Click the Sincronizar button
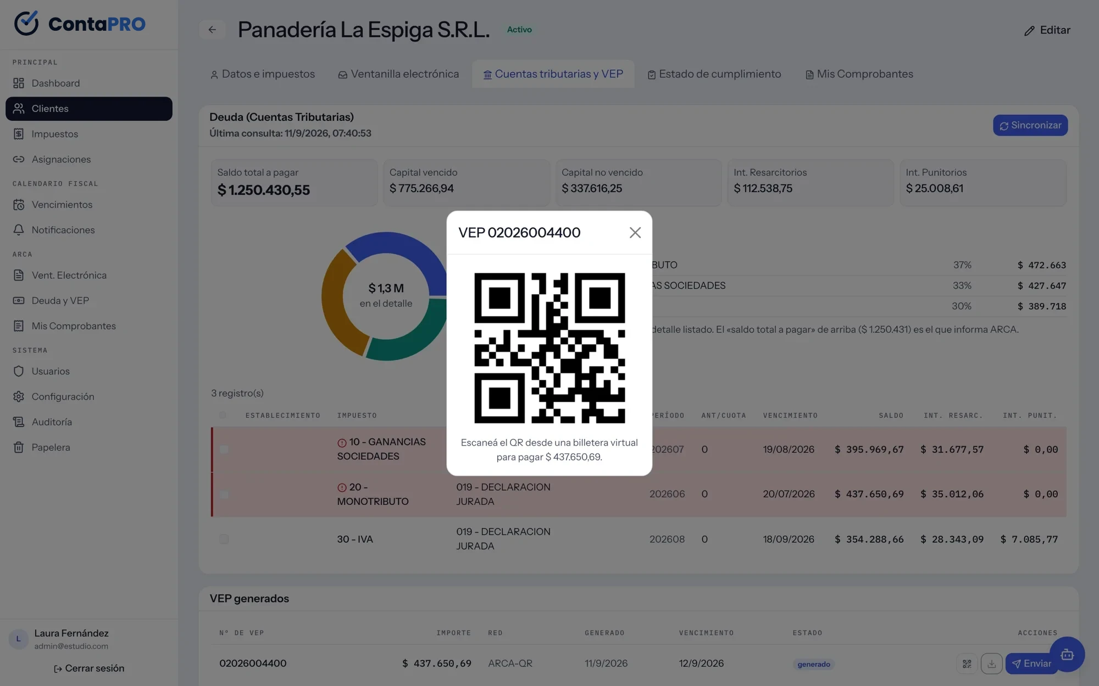1099x686 pixels. (x=1030, y=125)
